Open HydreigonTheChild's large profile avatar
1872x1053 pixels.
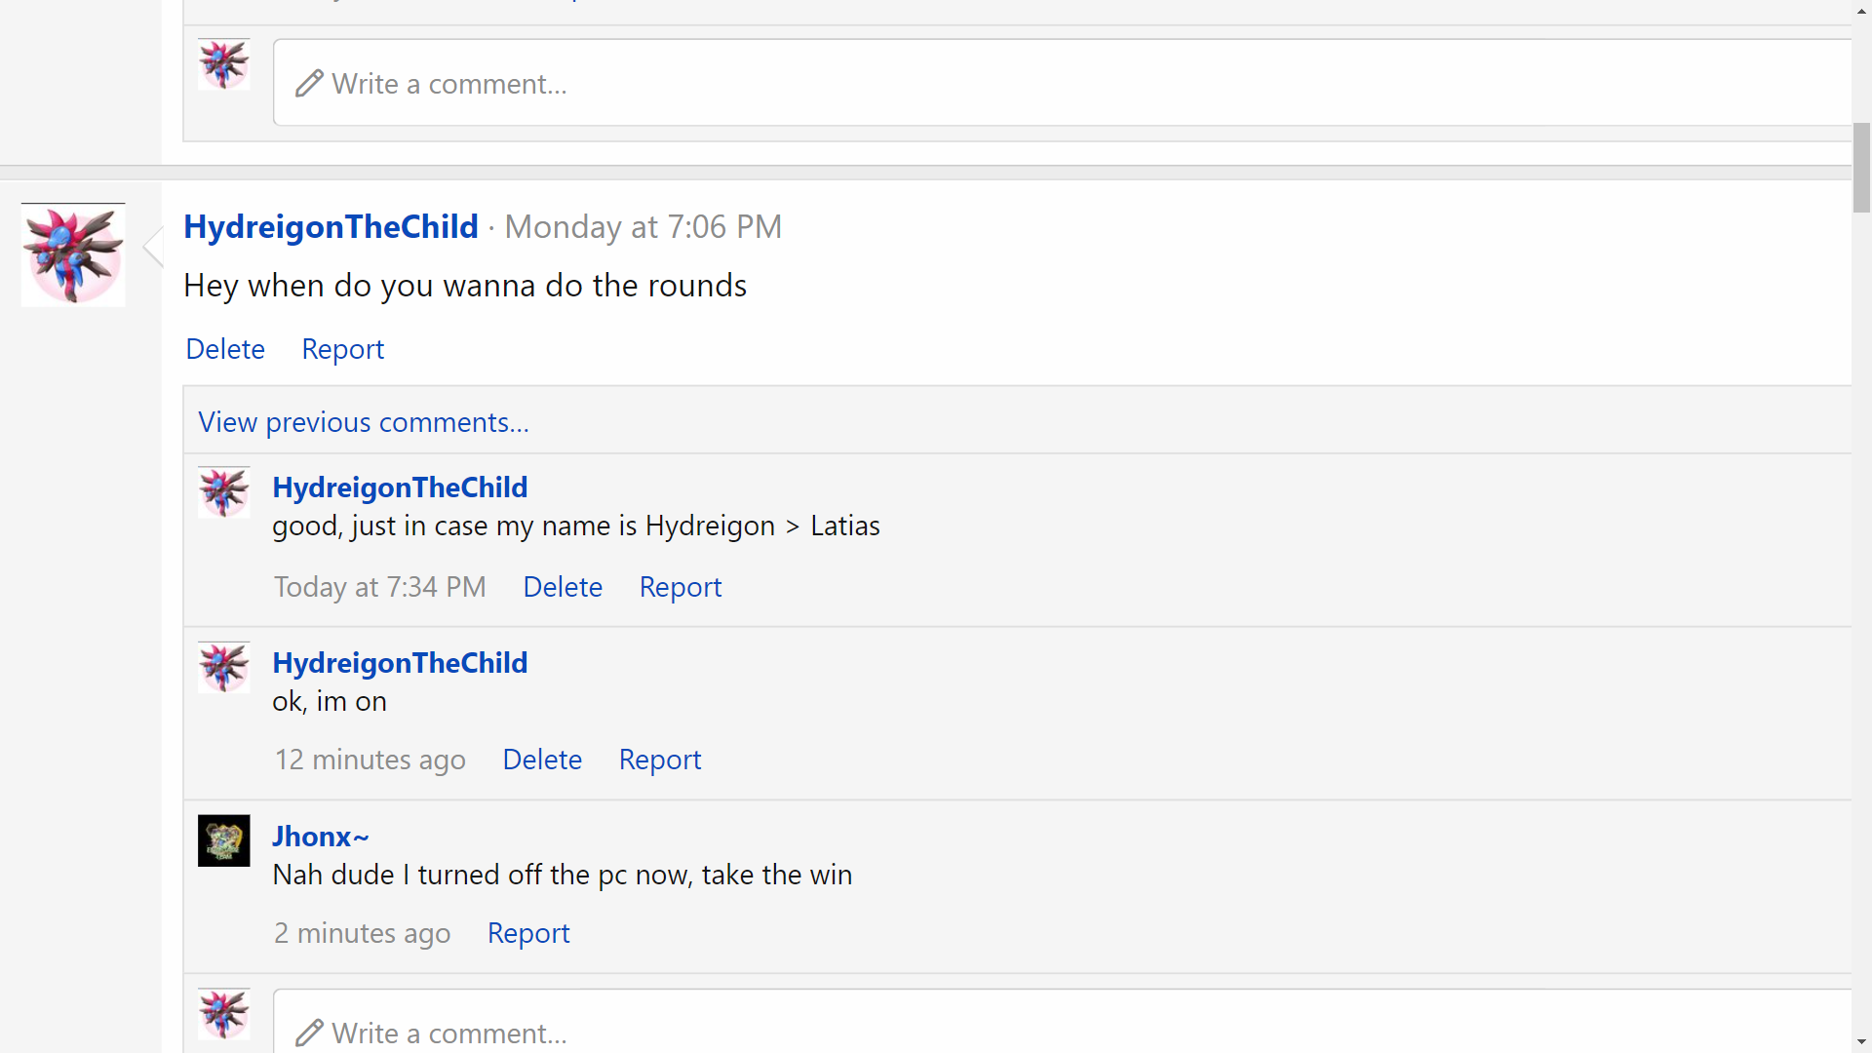click(73, 254)
